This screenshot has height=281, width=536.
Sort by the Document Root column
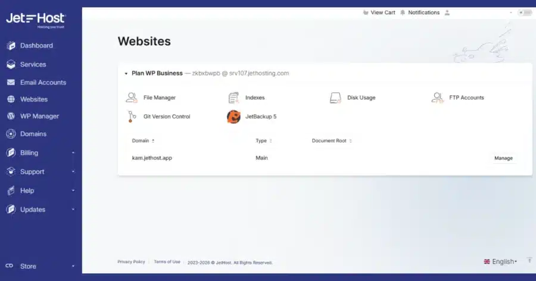(x=332, y=140)
